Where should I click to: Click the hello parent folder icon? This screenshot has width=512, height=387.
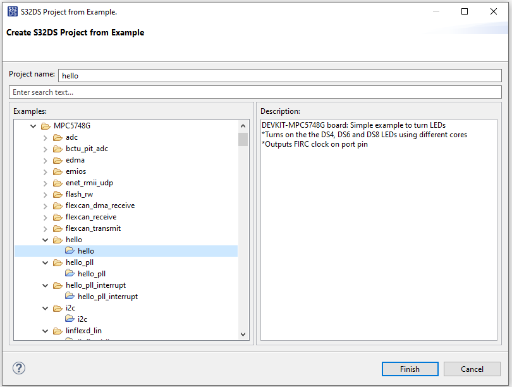(x=58, y=240)
